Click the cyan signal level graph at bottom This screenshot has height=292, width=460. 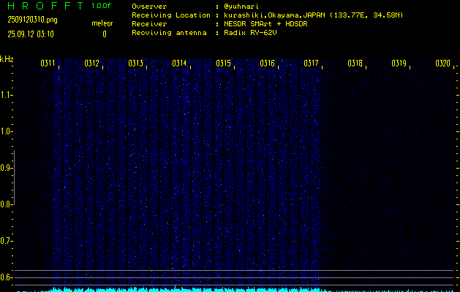click(235, 289)
